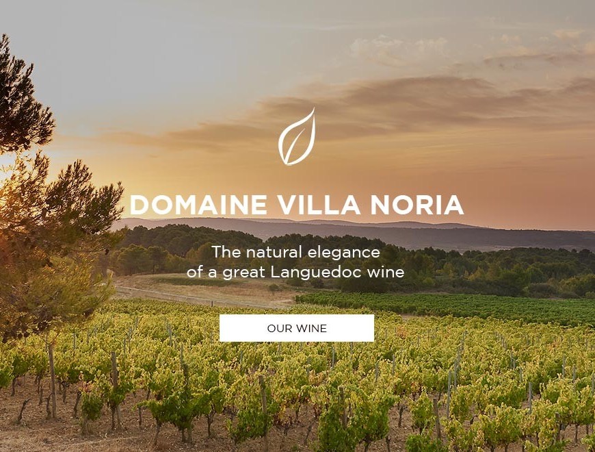
Task: Click the DOMAIN VILLA NORIA heading
Action: point(297,205)
